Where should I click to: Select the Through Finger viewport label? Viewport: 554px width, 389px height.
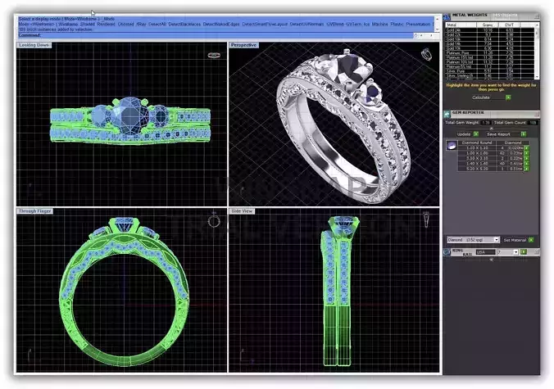click(35, 211)
